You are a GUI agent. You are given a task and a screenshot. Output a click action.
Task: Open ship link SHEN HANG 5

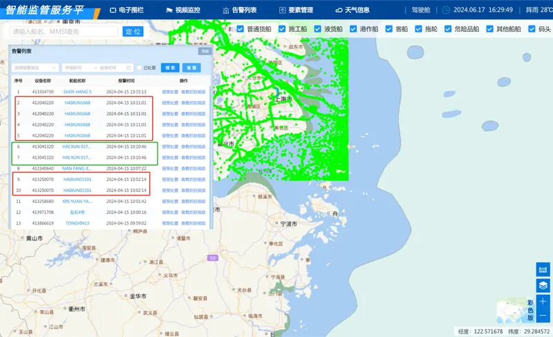pos(77,92)
